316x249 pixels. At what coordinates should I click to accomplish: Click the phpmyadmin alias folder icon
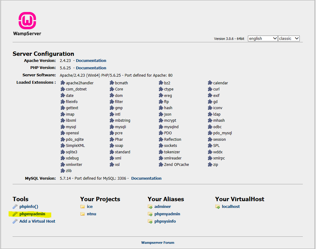click(x=150, y=214)
